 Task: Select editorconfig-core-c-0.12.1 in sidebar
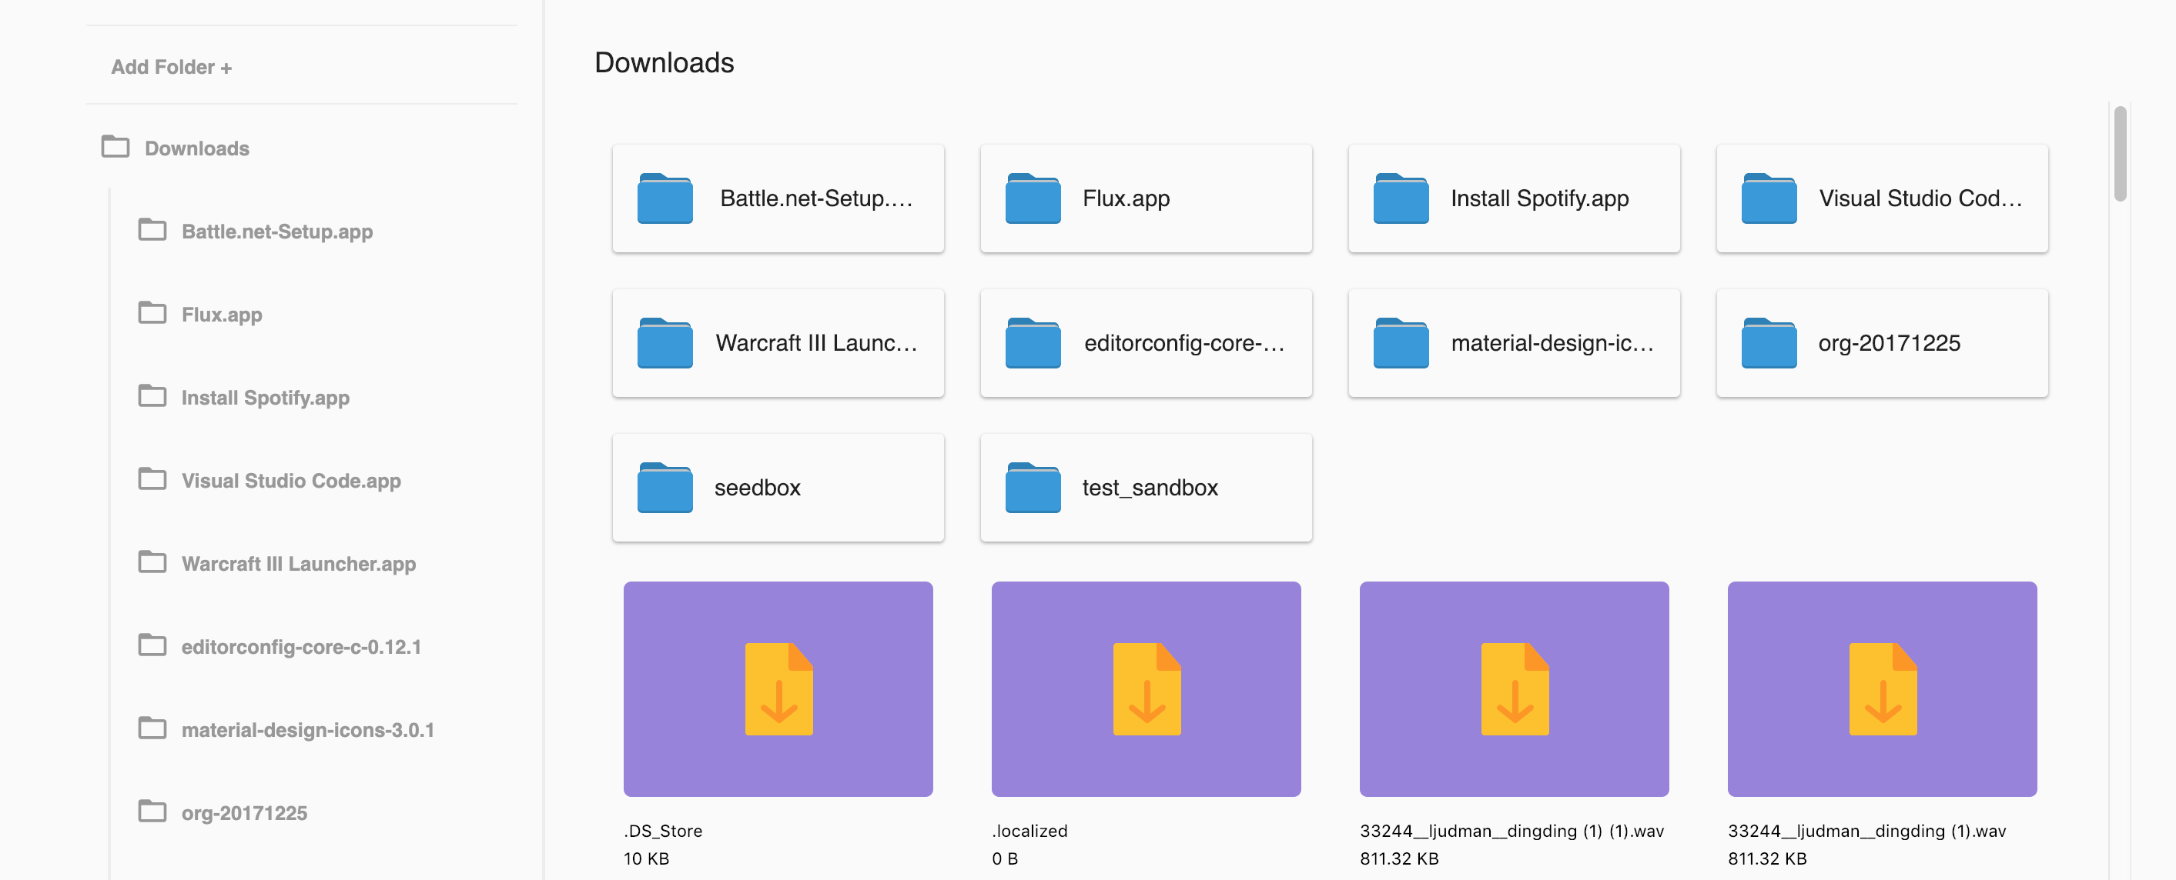[x=300, y=647]
